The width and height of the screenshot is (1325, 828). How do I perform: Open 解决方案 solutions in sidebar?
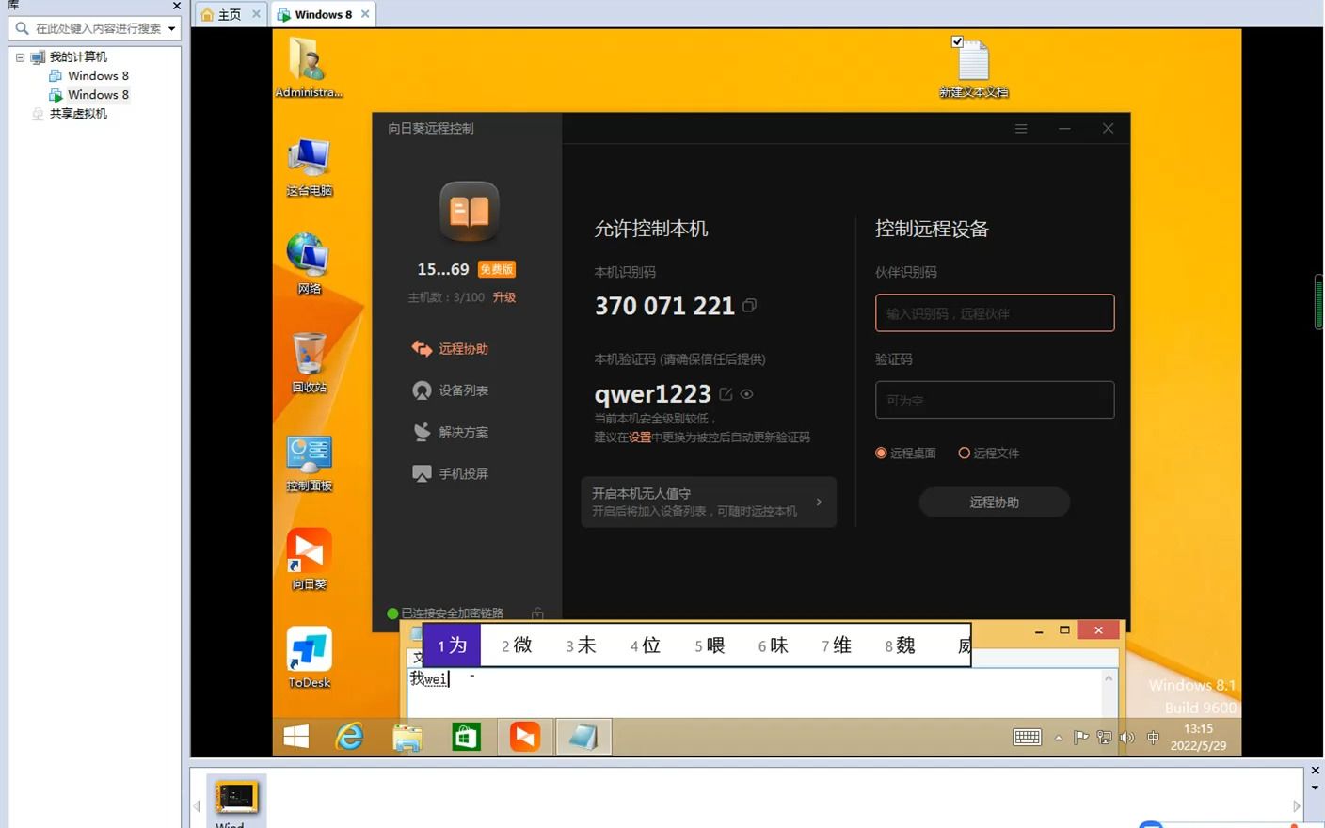point(450,432)
